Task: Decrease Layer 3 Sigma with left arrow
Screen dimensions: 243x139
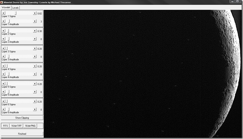Action: 3,48
